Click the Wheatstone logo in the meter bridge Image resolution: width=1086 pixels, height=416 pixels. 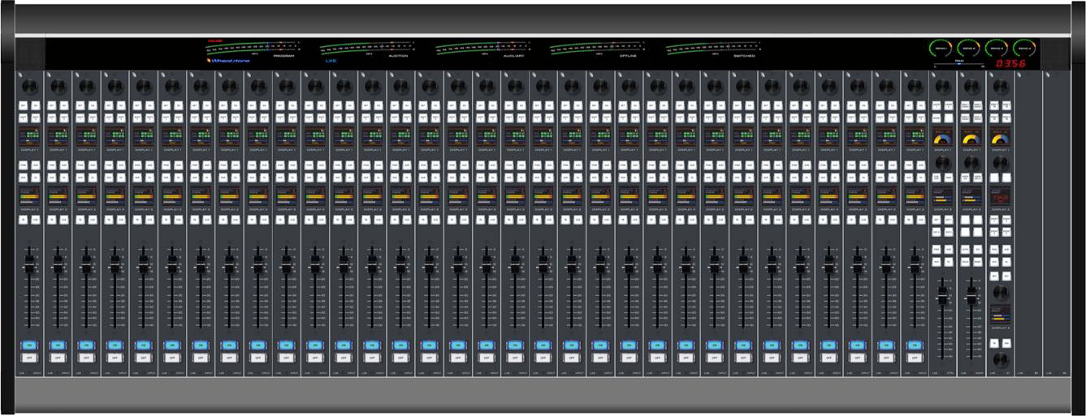[x=229, y=60]
